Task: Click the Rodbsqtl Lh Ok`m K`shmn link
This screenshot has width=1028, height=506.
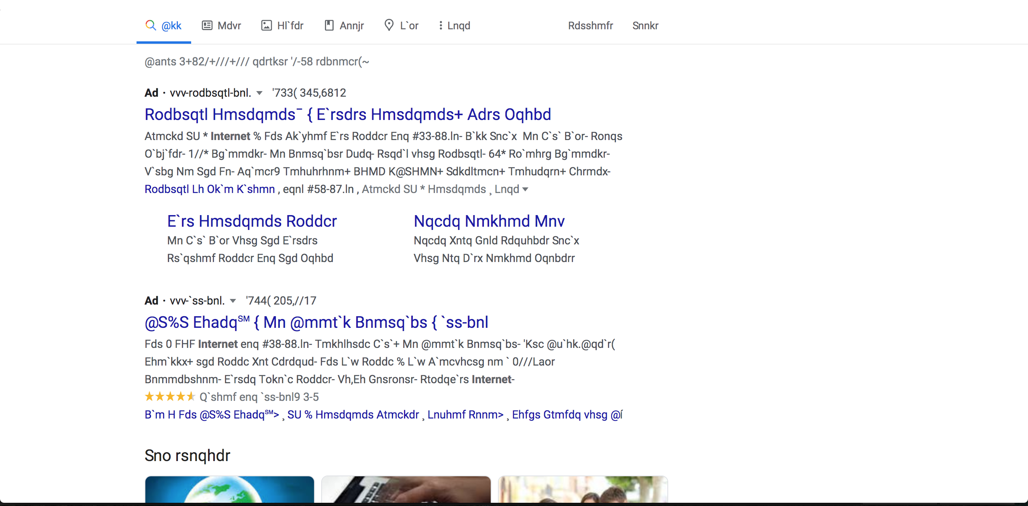Action: click(210, 189)
